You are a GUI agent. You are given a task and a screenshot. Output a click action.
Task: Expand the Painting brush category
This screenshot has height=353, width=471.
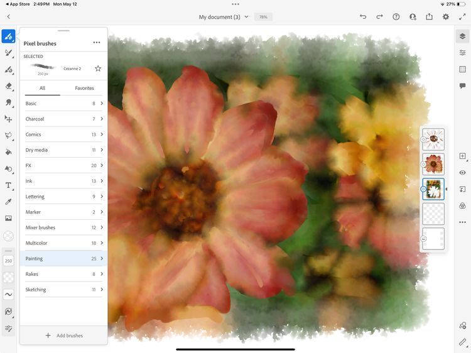(x=63, y=258)
